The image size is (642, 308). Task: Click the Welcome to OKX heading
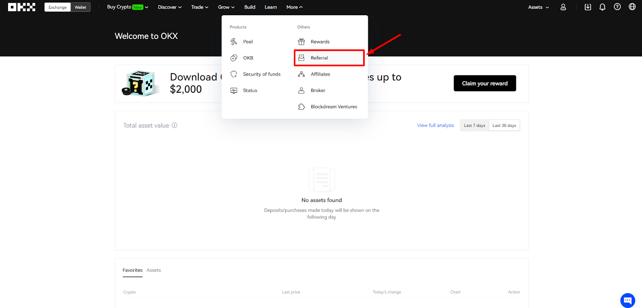pos(146,36)
